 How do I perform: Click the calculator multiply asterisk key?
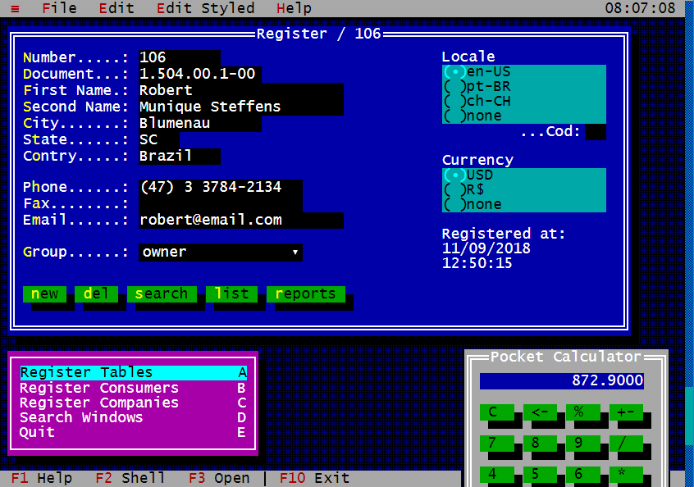point(626,474)
